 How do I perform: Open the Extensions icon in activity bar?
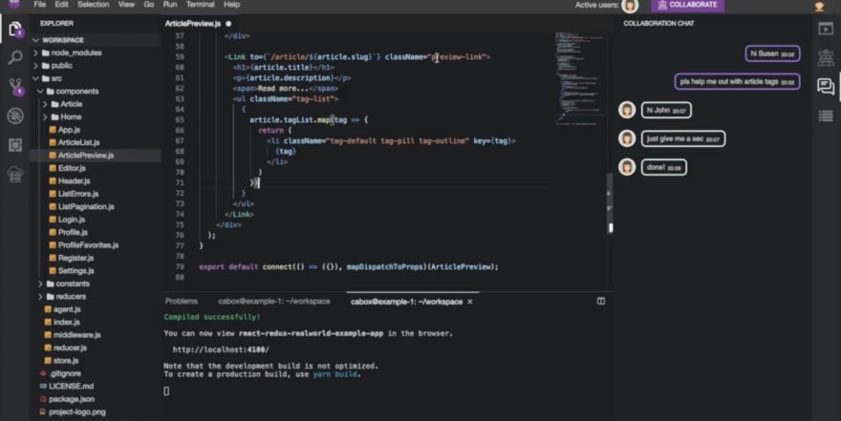tap(15, 144)
